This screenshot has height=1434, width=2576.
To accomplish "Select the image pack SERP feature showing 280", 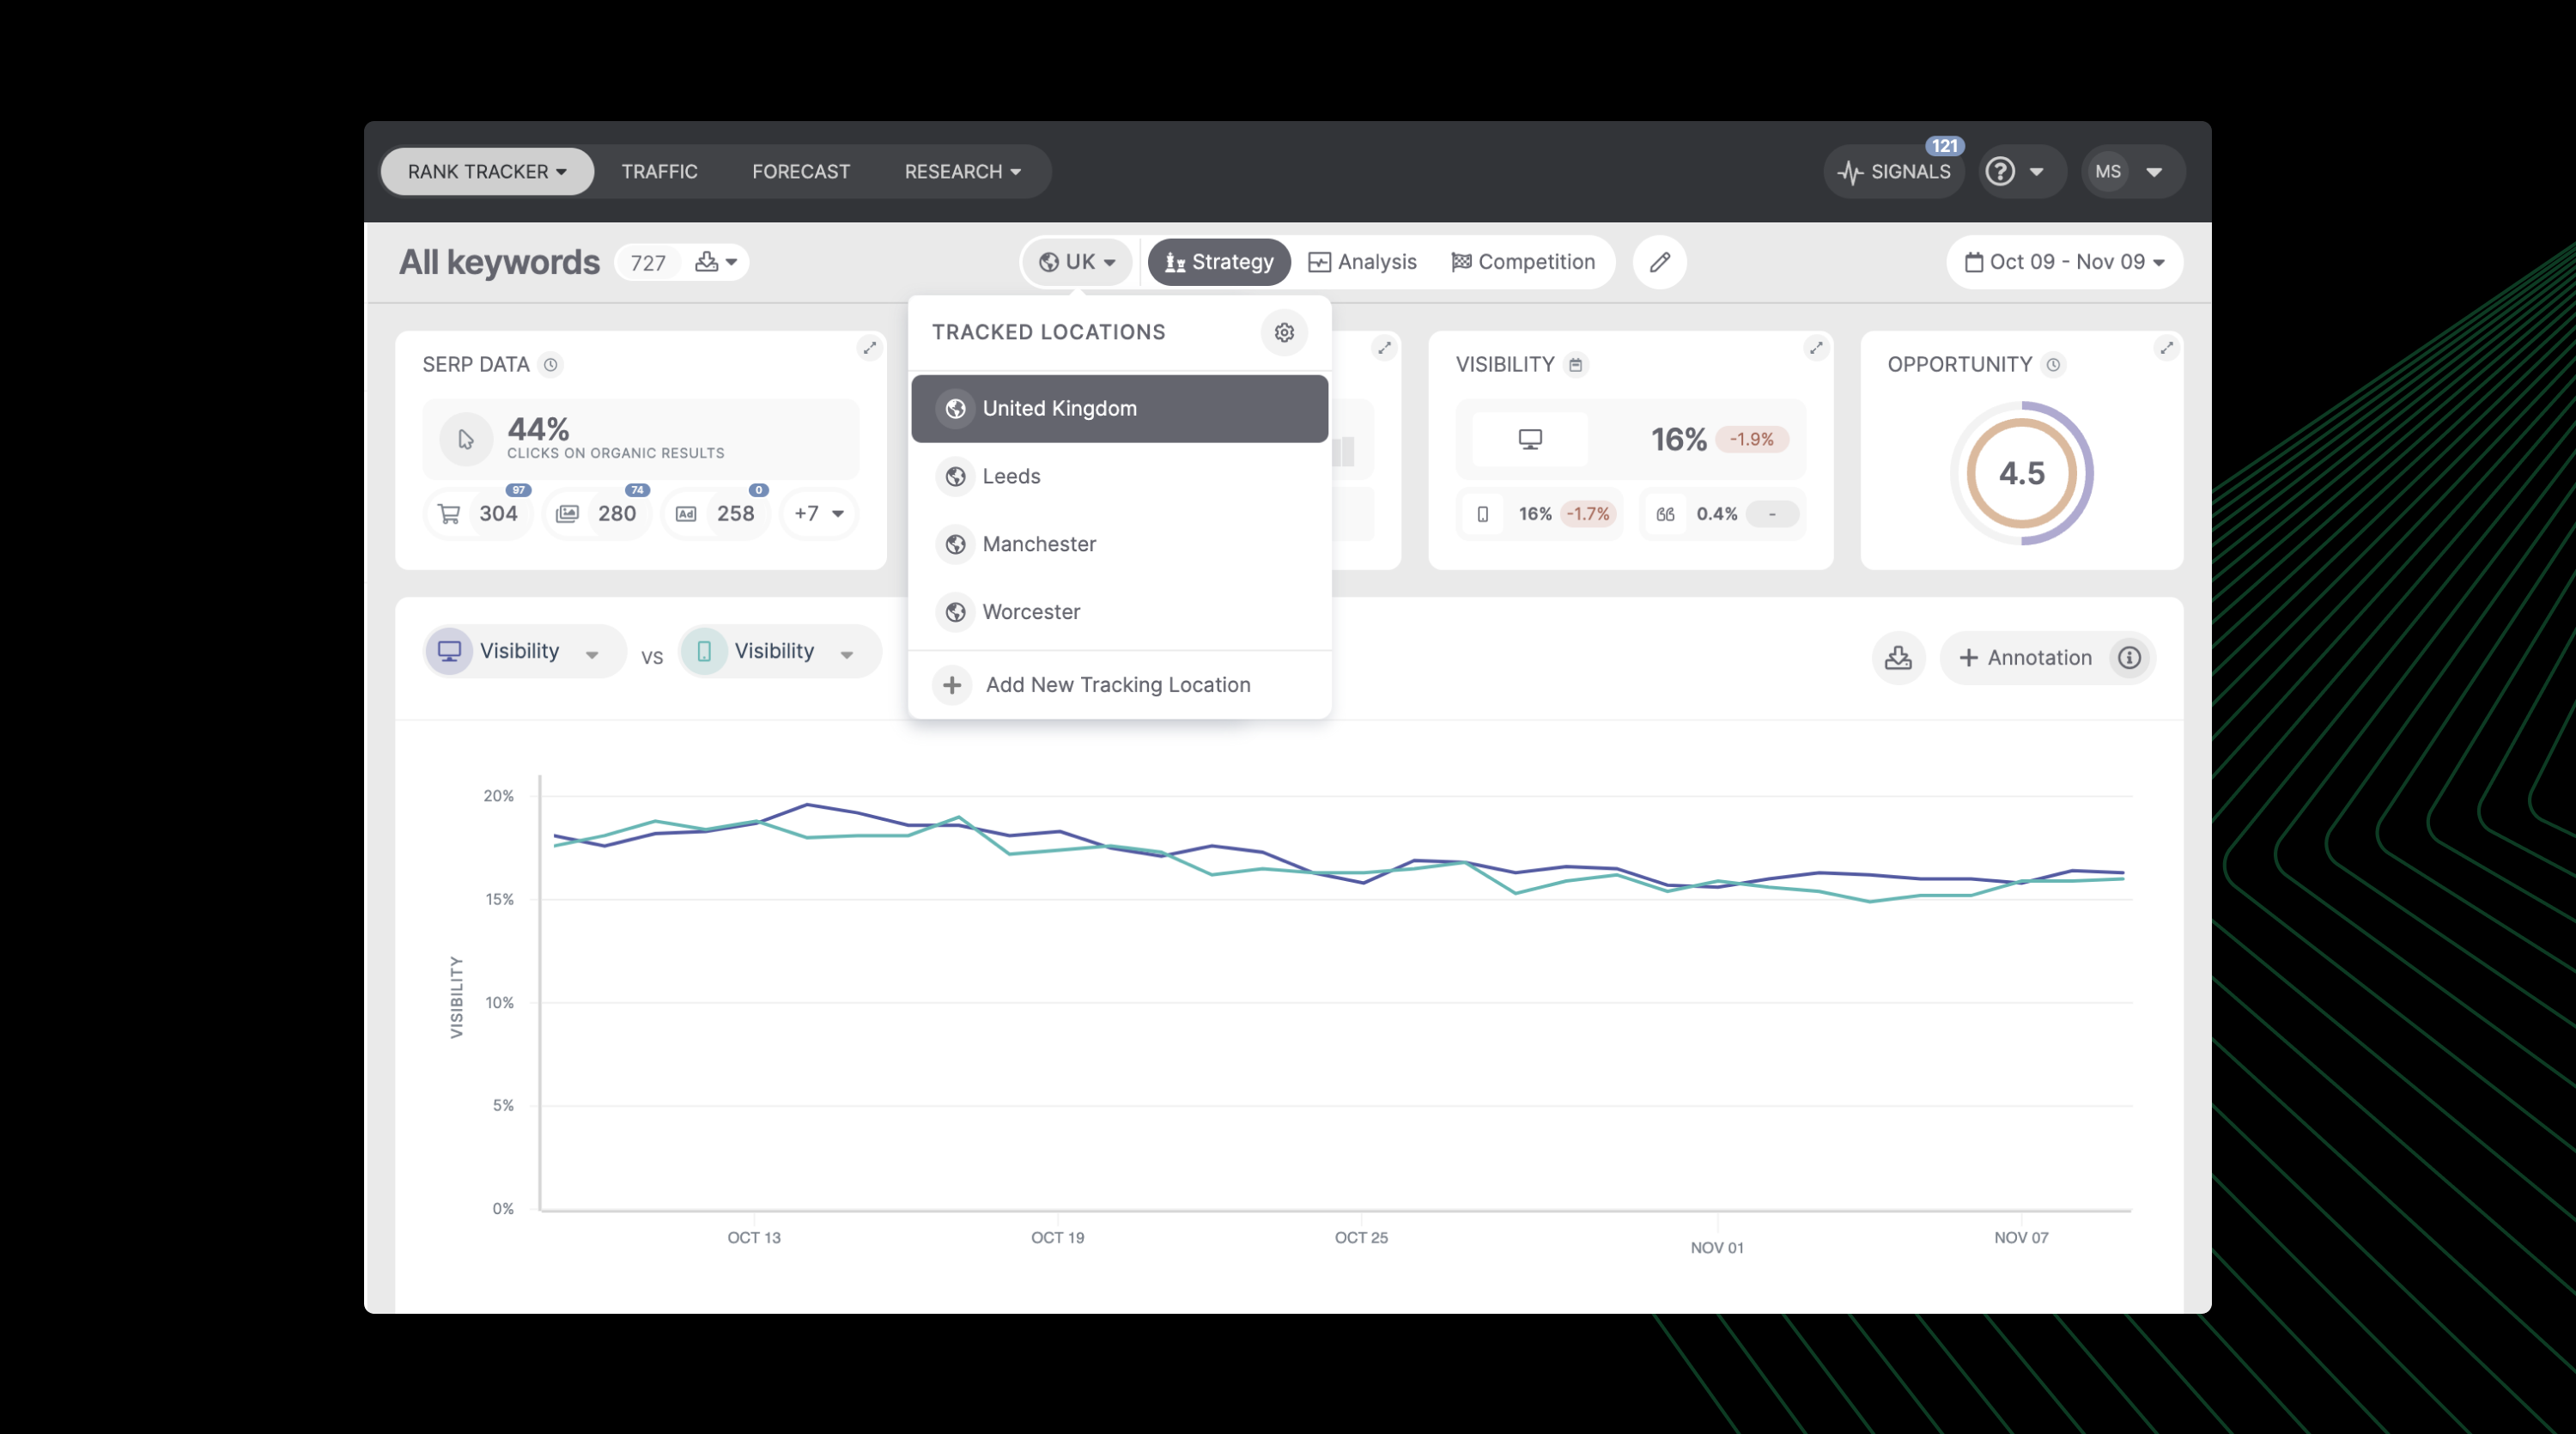I will [597, 513].
